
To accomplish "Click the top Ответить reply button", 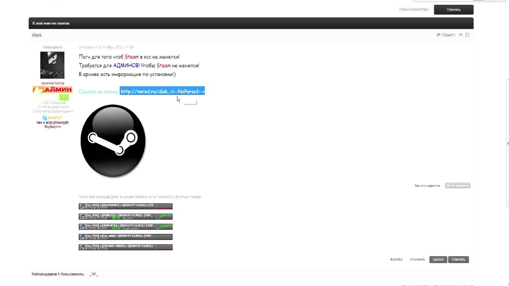I will coord(453,10).
